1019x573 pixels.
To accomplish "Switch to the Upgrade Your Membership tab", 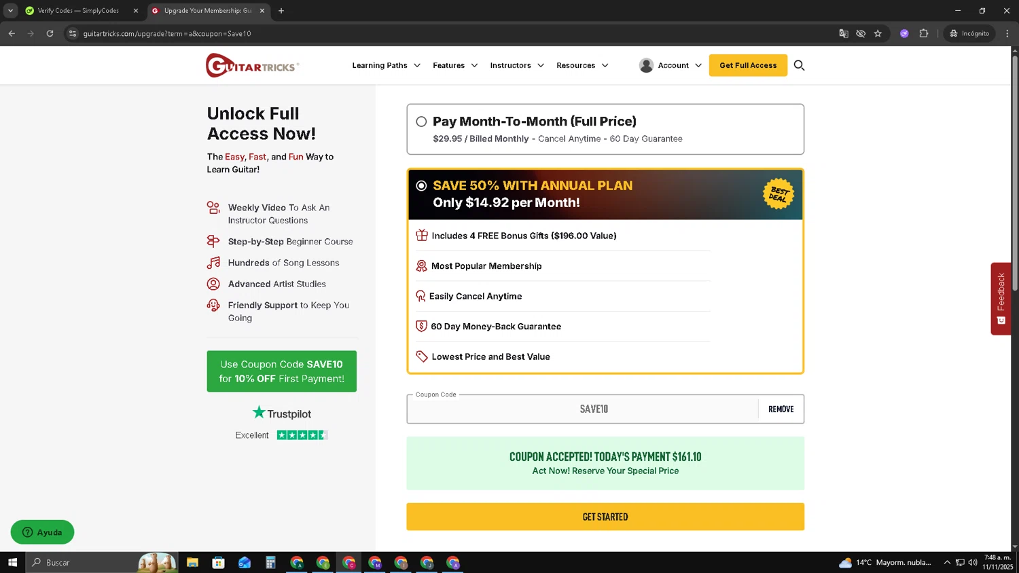I will [208, 11].
